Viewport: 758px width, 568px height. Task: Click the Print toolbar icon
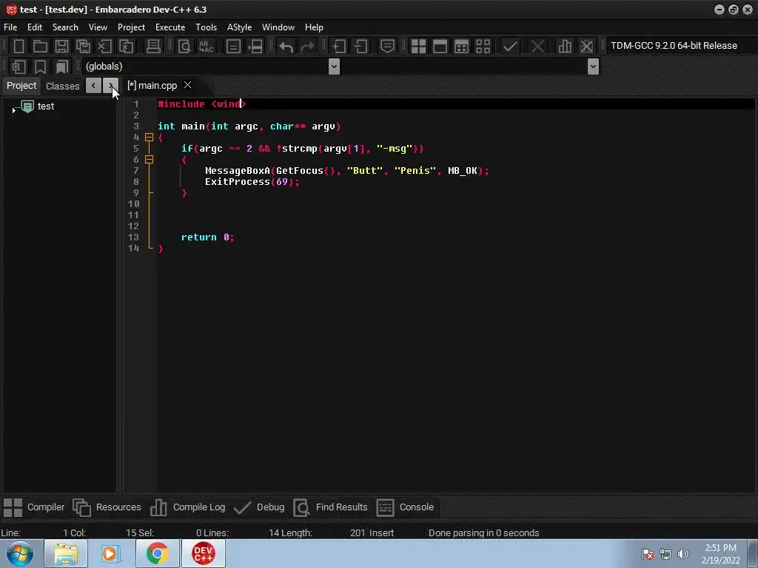[x=153, y=47]
